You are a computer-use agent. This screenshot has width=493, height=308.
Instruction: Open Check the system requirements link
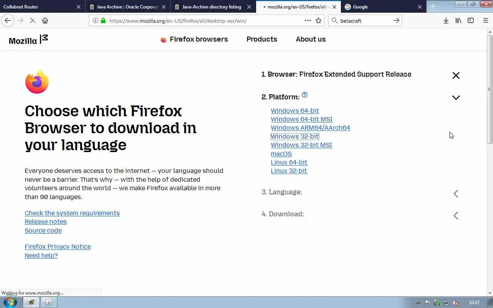click(72, 213)
